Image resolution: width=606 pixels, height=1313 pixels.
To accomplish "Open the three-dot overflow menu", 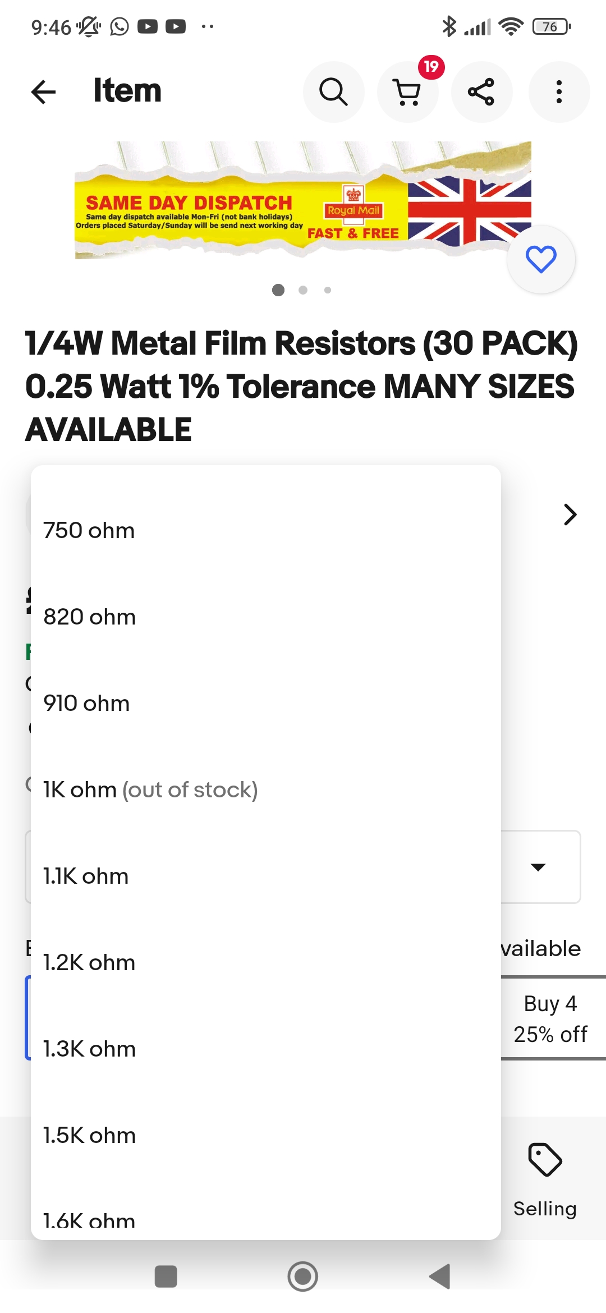I will (x=559, y=91).
